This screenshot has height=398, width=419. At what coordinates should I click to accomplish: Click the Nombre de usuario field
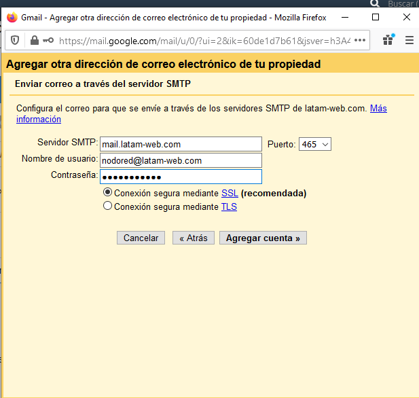pyautogui.click(x=181, y=160)
